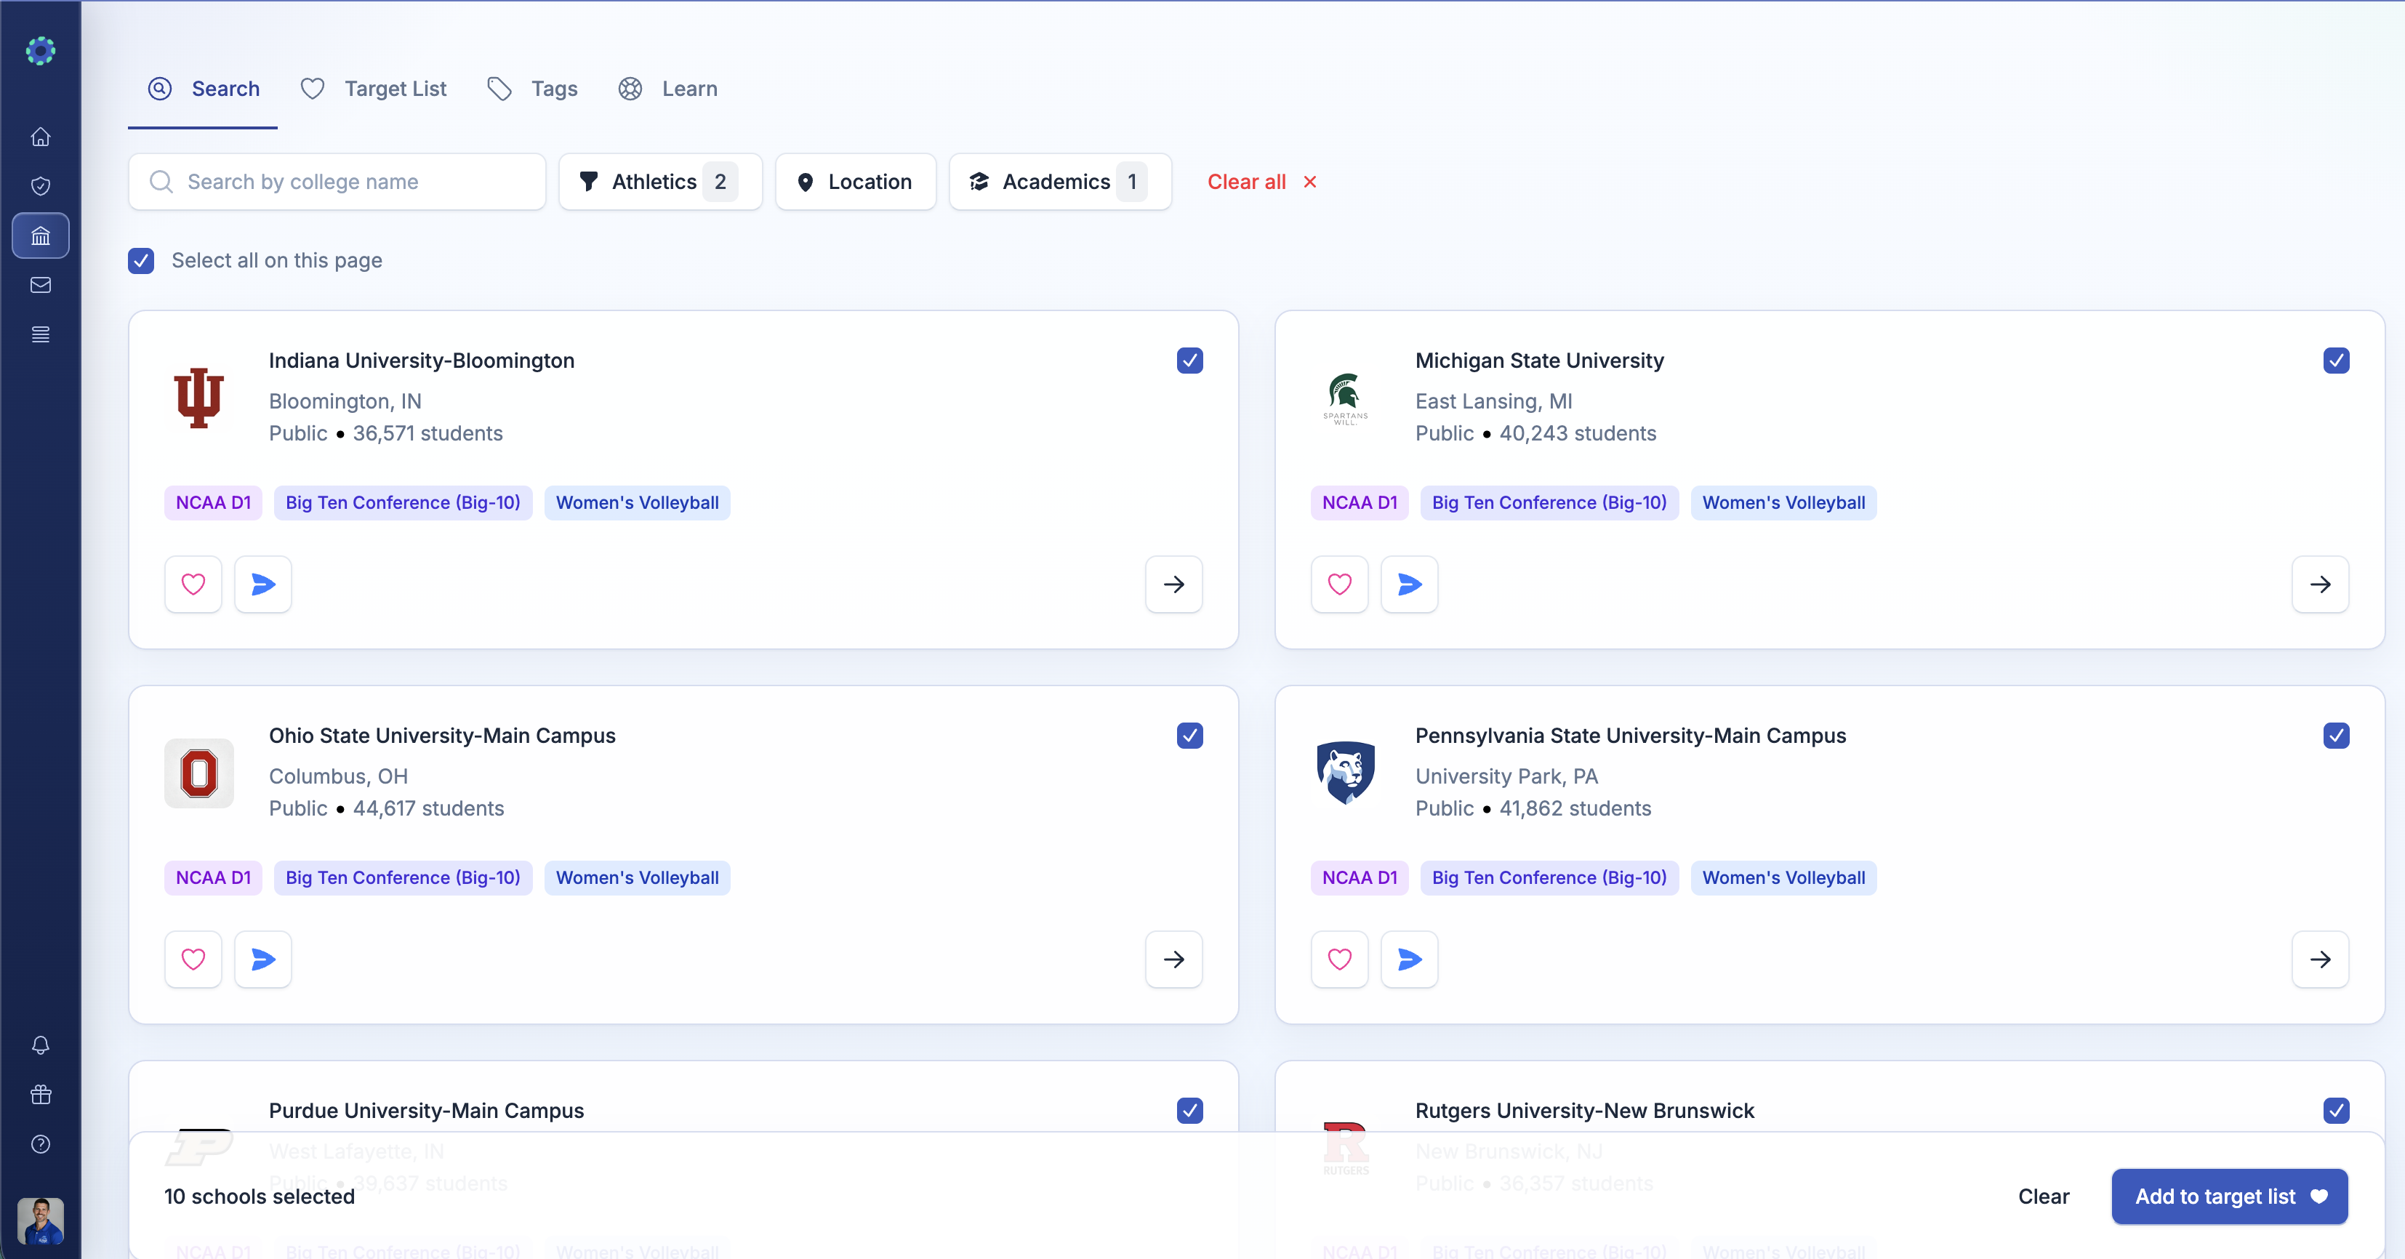The width and height of the screenshot is (2405, 1259).
Task: Open the Athletics filter dropdown
Action: point(661,182)
